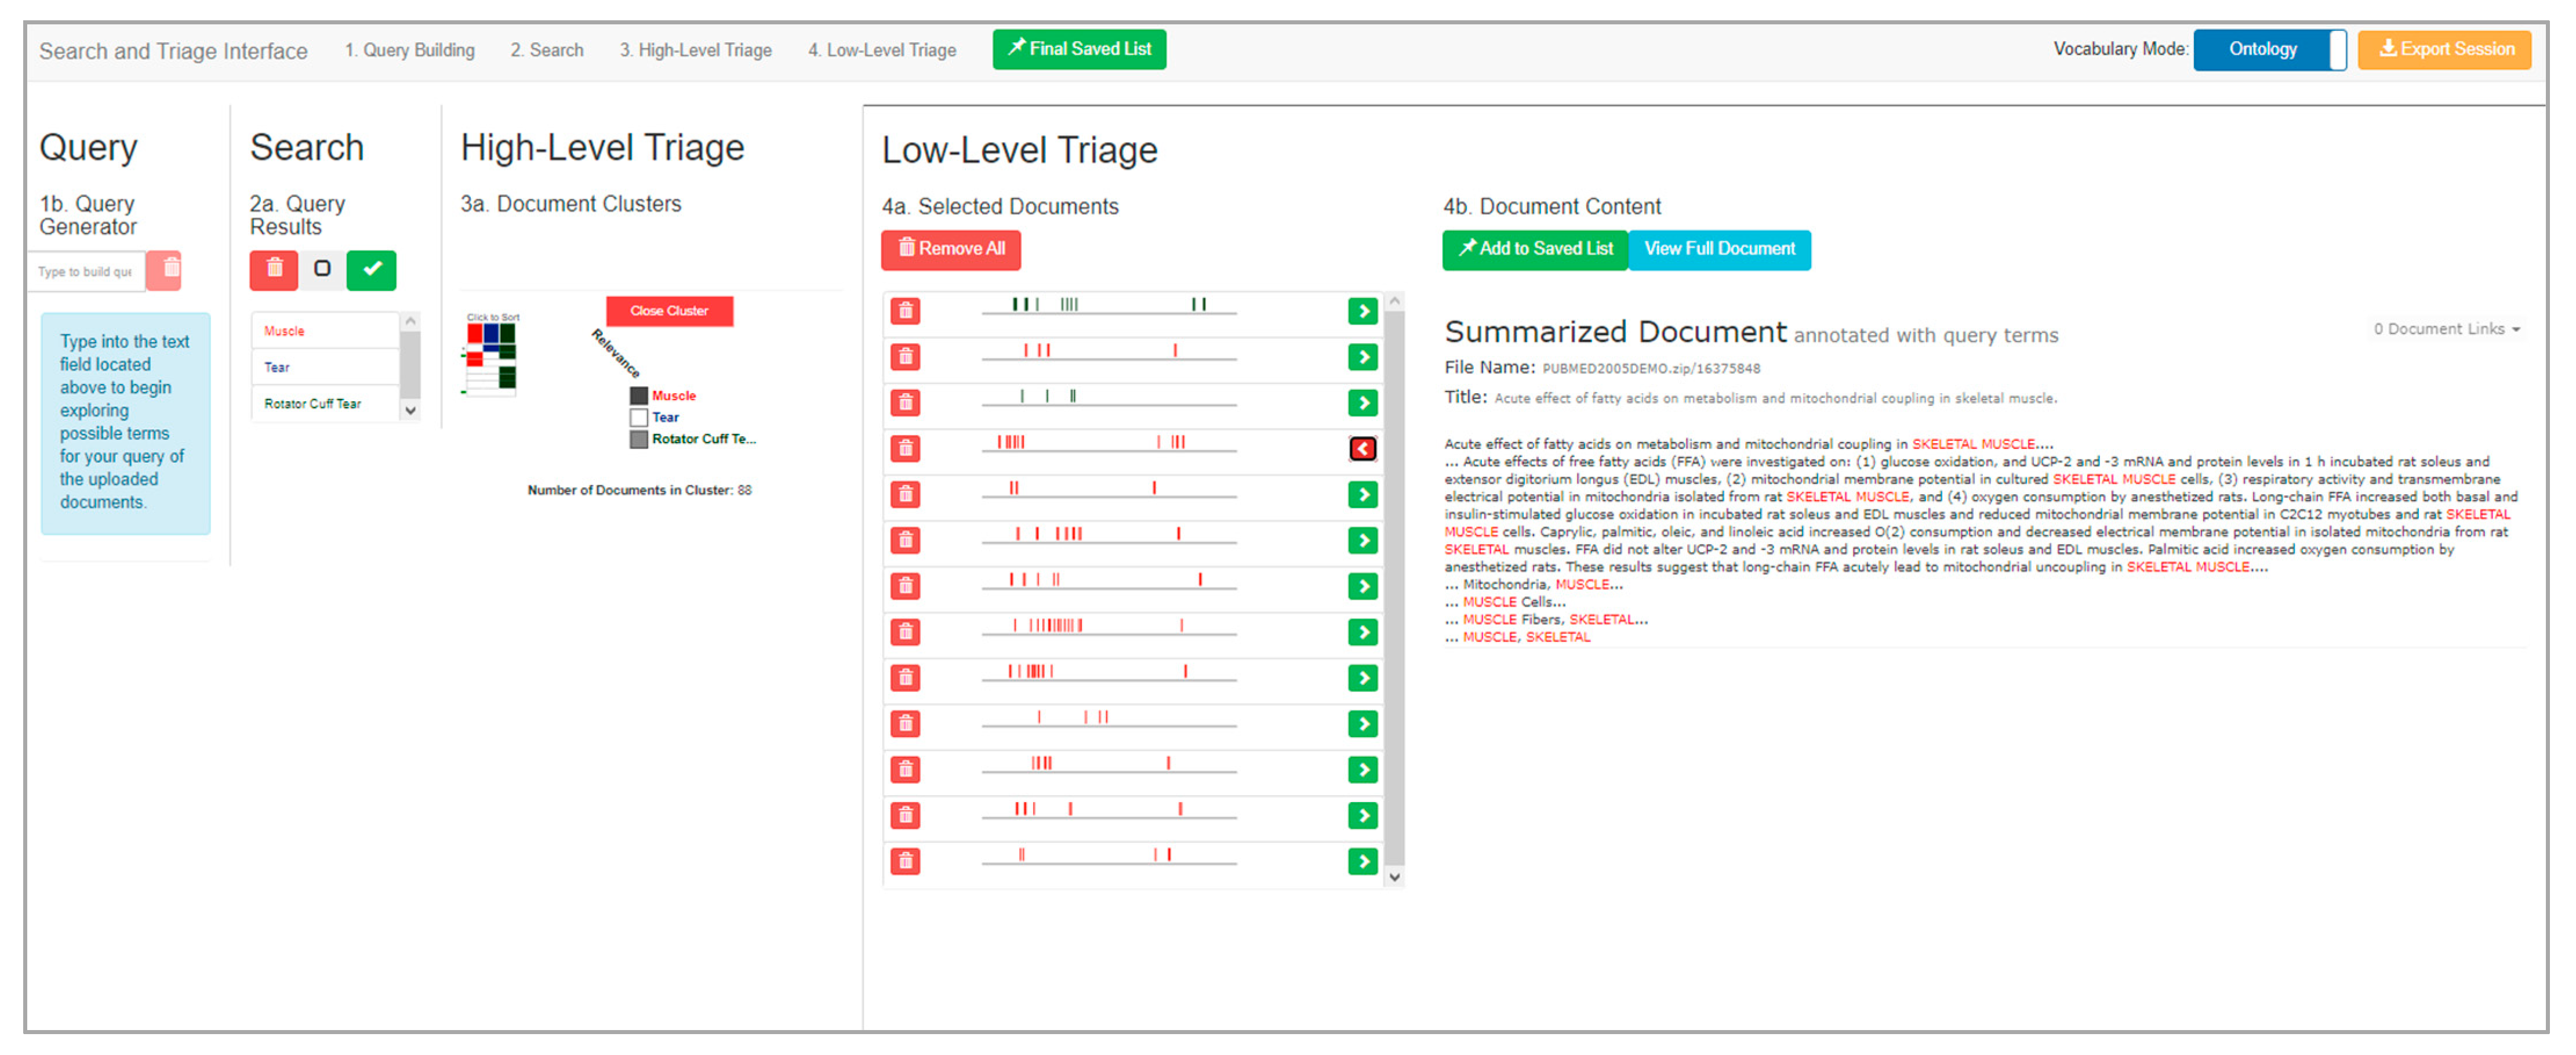The width and height of the screenshot is (2576, 1055).
Task: Click down arrow of Selected Documents scrollbar
Action: click(x=1394, y=877)
